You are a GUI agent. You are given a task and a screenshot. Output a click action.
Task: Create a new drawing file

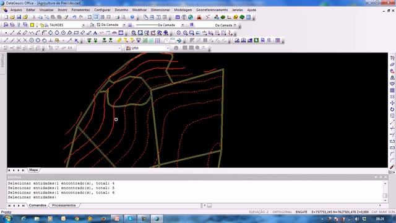[x=6, y=17]
